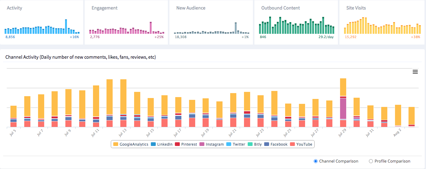Open the chart hamburger menu

[415, 72]
